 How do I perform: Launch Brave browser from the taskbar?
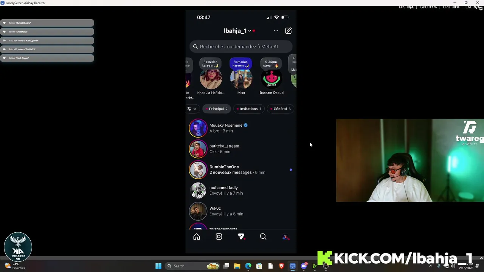point(281,266)
